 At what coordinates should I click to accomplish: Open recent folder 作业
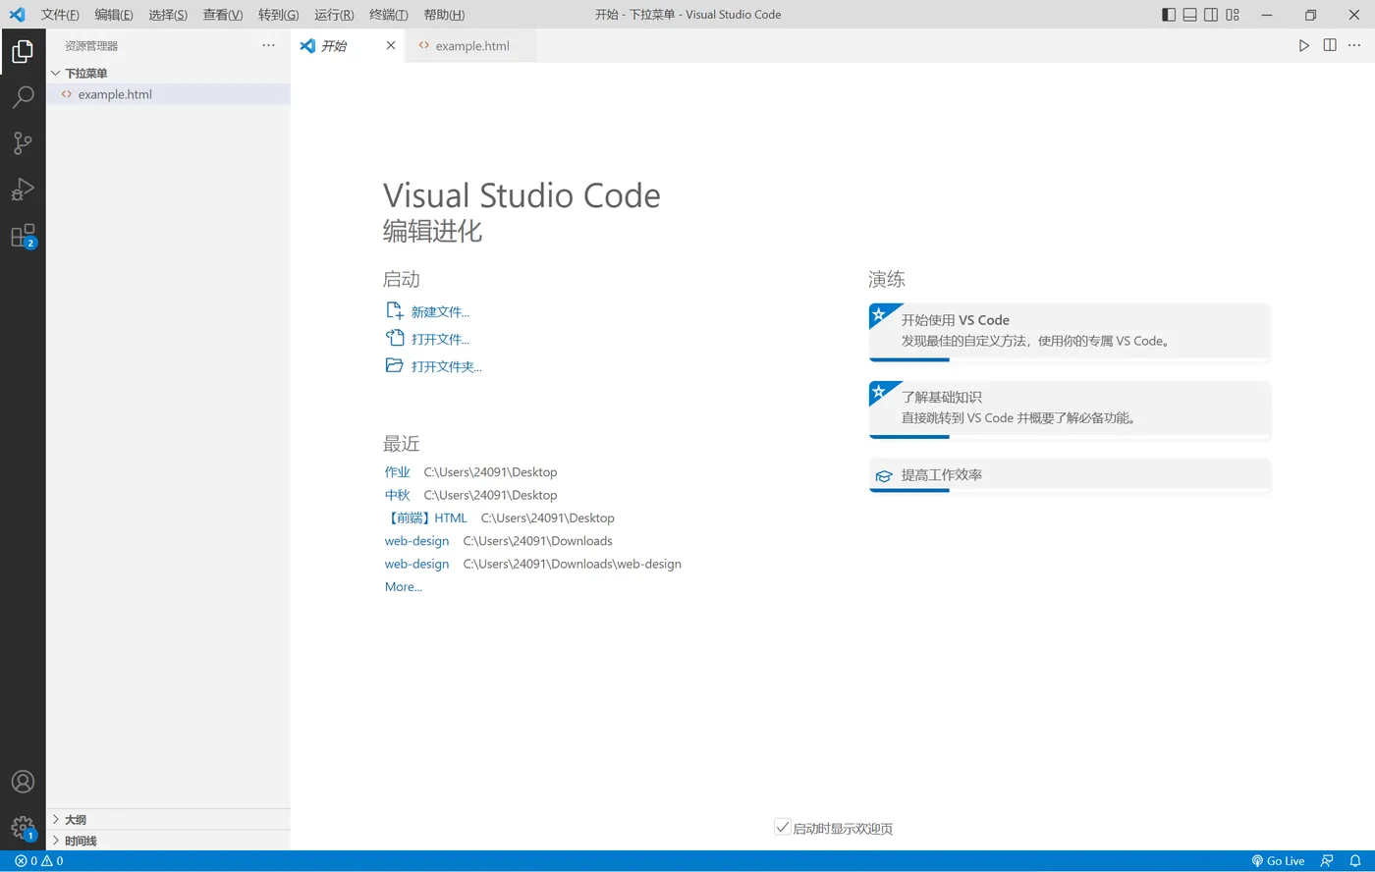click(398, 472)
